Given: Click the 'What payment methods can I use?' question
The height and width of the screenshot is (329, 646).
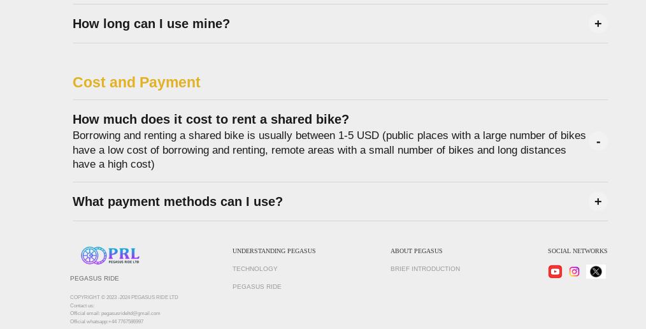Looking at the screenshot, I should pyautogui.click(x=178, y=201).
